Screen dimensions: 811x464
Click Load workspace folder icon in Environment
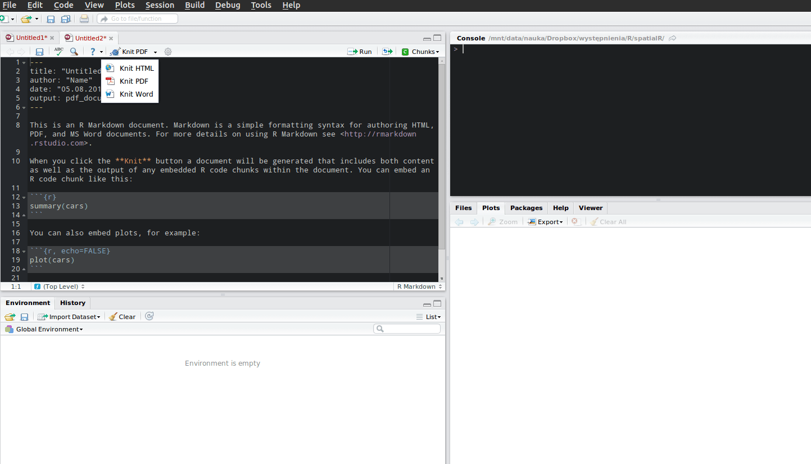click(10, 317)
